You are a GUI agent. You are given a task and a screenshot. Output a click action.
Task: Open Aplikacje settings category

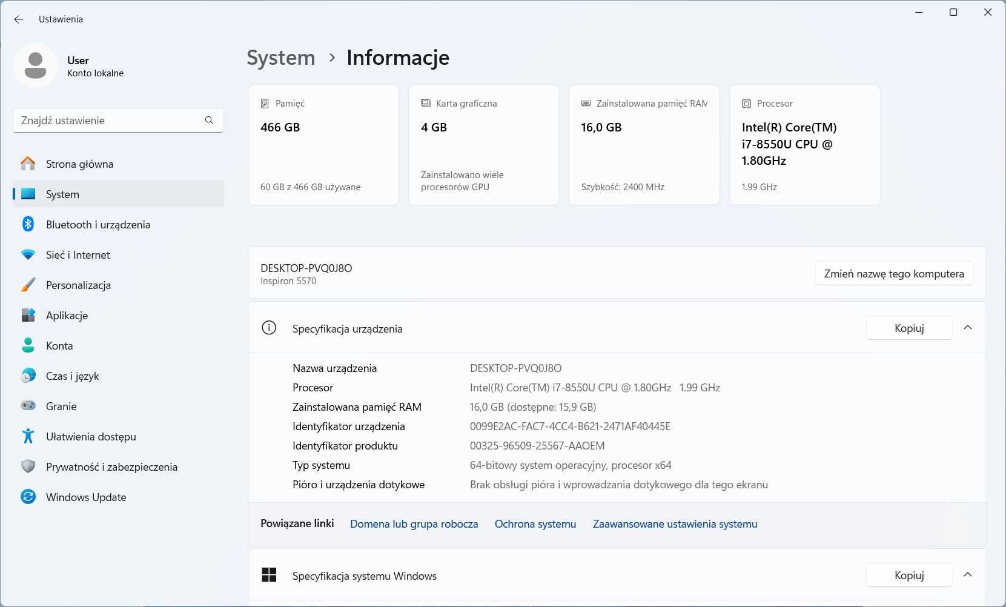click(118, 315)
